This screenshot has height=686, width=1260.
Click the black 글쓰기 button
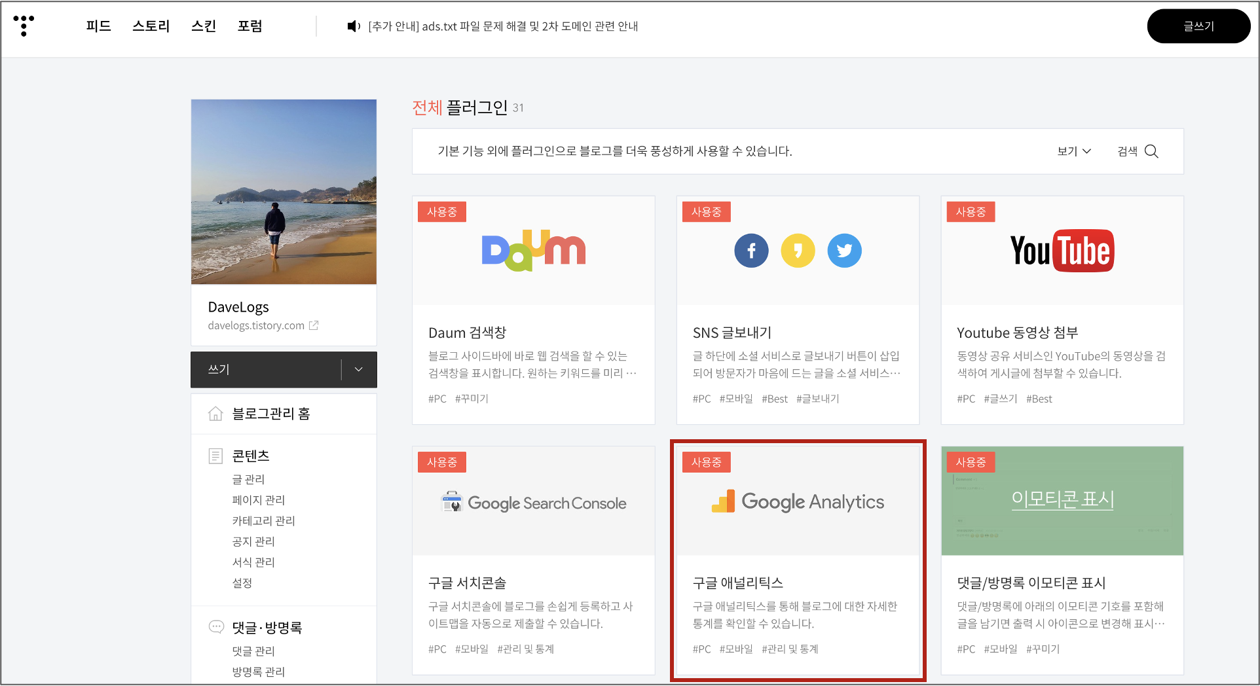1198,26
